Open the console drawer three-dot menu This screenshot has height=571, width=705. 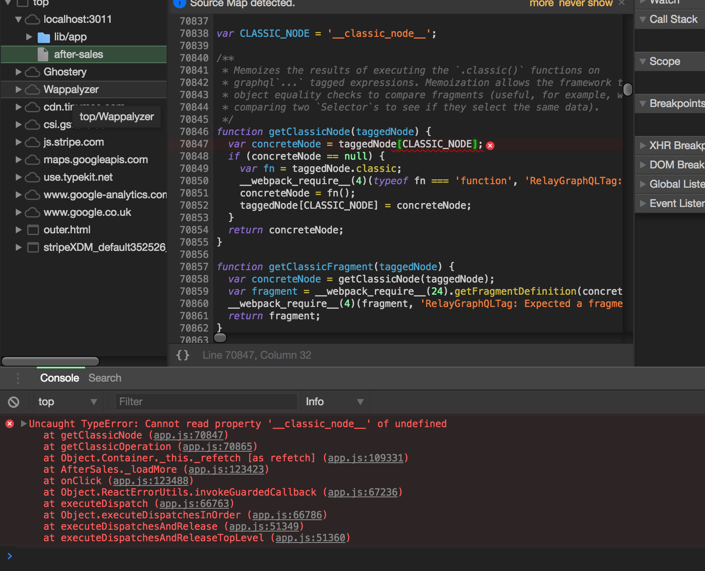[x=18, y=378]
